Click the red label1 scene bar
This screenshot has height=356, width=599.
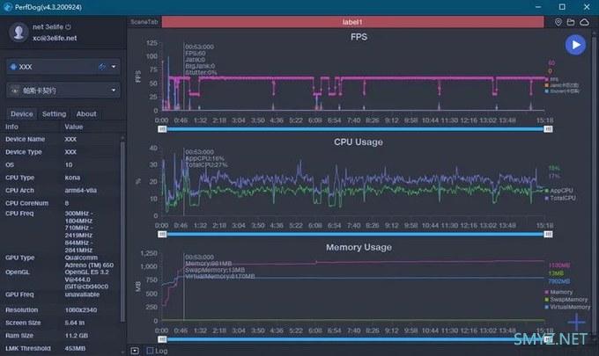352,22
